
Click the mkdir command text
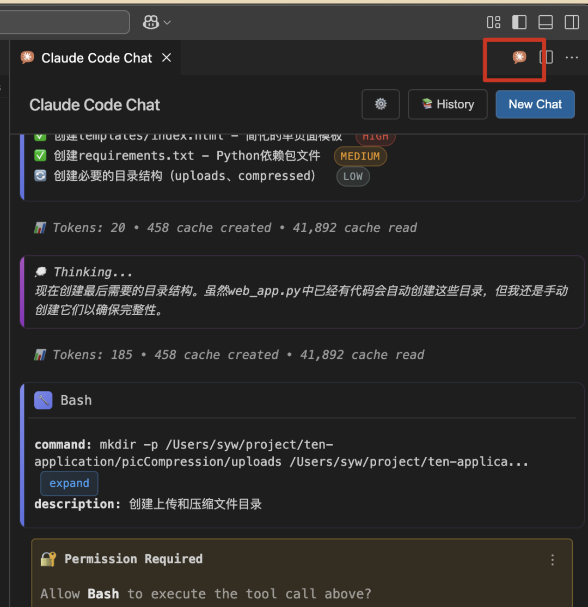coord(281,453)
